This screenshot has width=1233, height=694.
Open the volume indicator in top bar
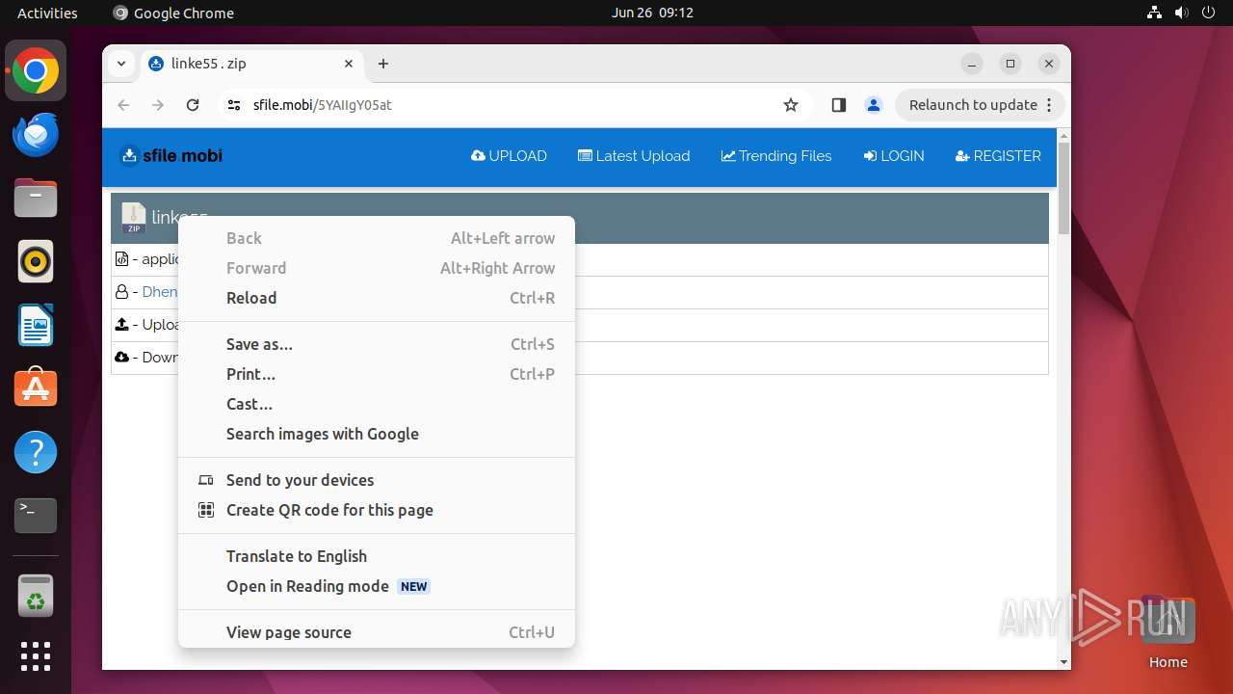[1181, 13]
